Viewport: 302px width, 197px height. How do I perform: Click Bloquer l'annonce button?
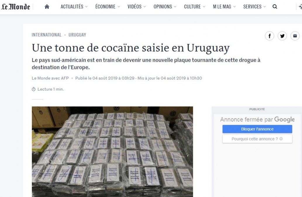point(257,129)
